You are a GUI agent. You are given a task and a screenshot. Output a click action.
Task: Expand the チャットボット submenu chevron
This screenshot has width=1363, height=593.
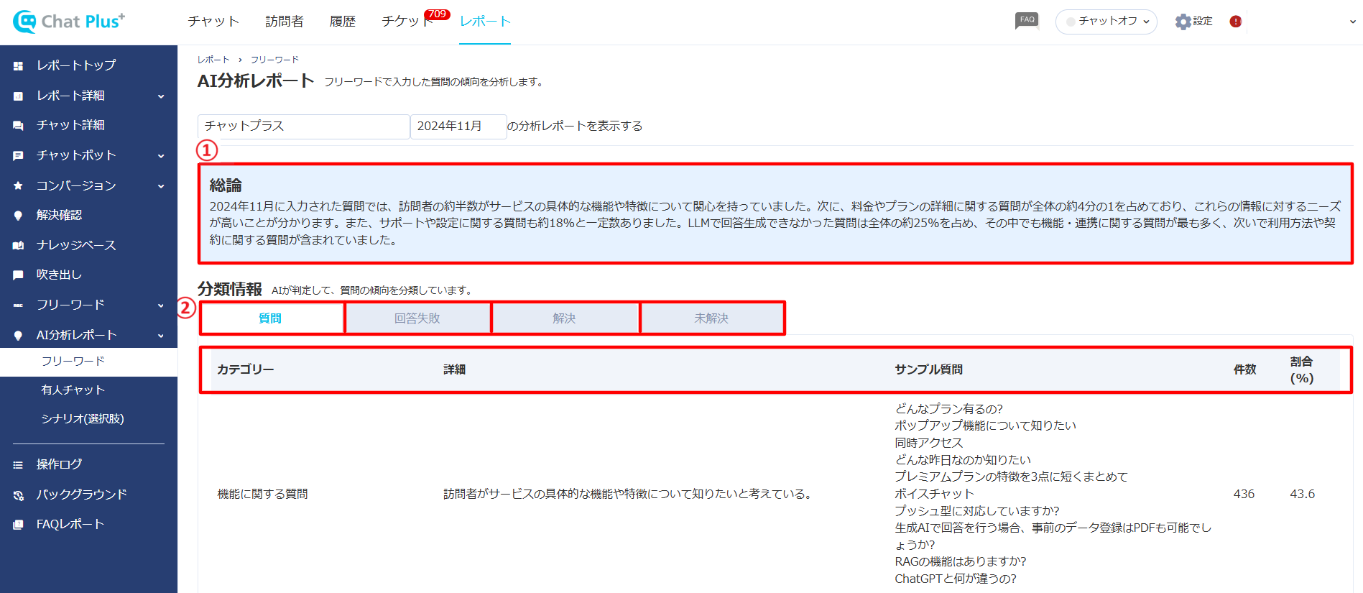161,156
